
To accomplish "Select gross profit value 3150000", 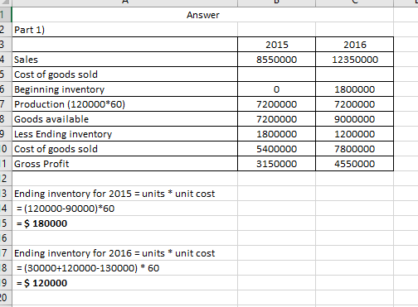I will (x=276, y=164).
